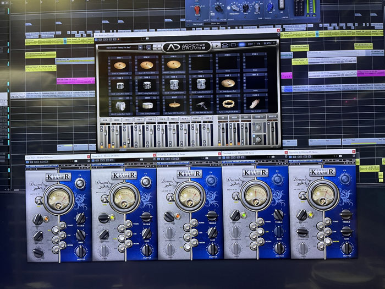Enable ROOM mode in Kick EKramer window
385x289 pixels.
tap(63, 245)
